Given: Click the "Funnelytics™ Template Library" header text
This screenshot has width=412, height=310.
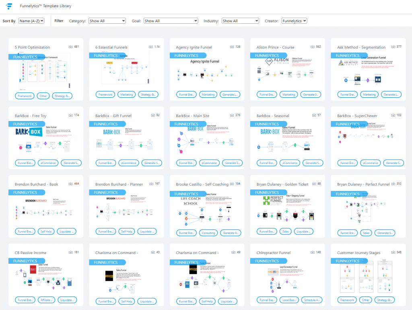Looking at the screenshot, I should [x=45, y=6].
